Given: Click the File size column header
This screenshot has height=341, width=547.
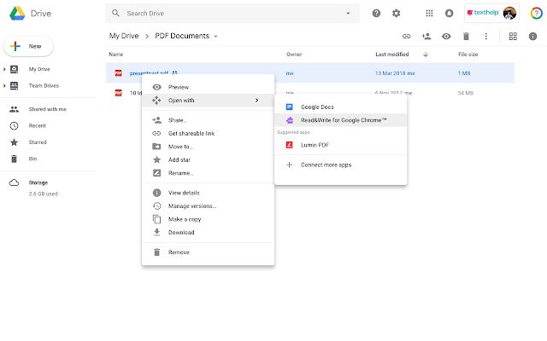Looking at the screenshot, I should [468, 55].
